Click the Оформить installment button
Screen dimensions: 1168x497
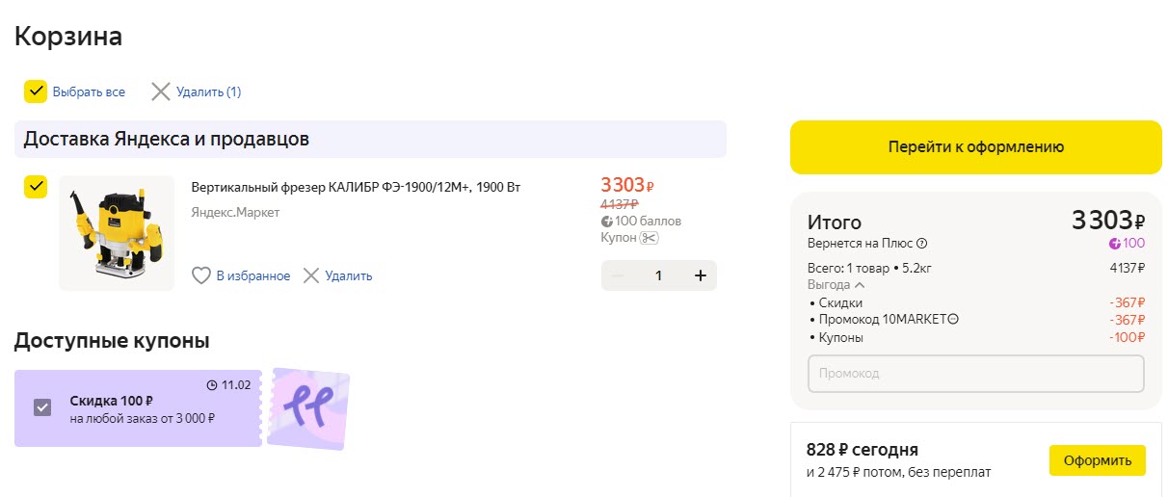1097,460
